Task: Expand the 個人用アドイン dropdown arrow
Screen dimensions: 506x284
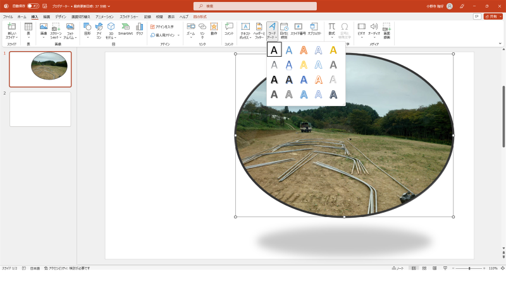Action: coord(178,35)
